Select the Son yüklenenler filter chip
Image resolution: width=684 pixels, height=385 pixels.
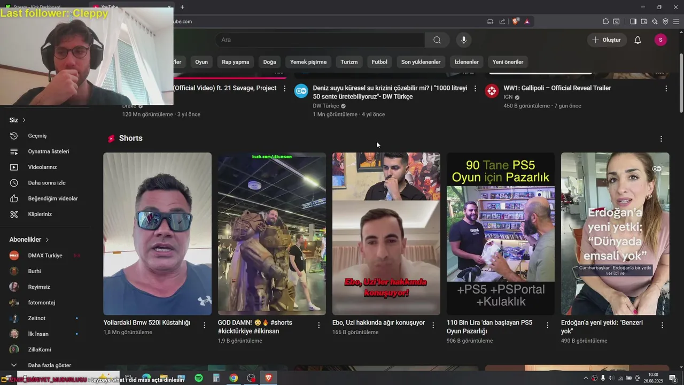point(421,62)
